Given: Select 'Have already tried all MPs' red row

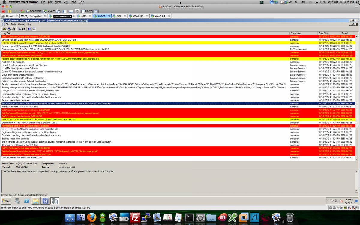Looking at the screenshot, I should [178, 126].
